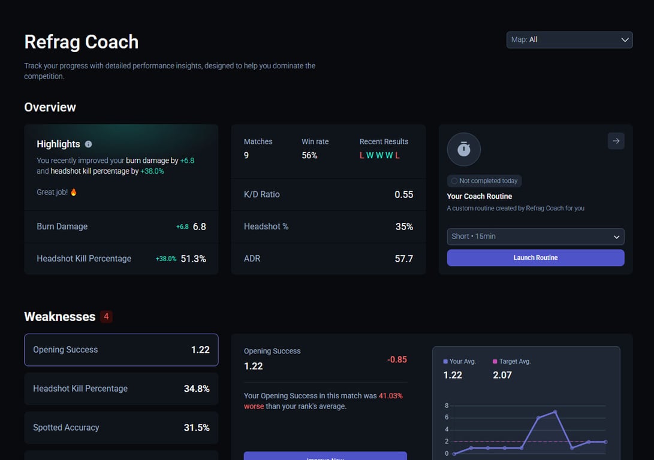The height and width of the screenshot is (460, 654).
Task: Click the Headshot % 35% row
Action: coord(328,226)
